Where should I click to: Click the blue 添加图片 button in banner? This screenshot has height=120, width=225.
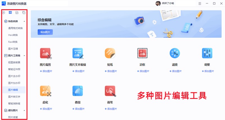(45, 32)
